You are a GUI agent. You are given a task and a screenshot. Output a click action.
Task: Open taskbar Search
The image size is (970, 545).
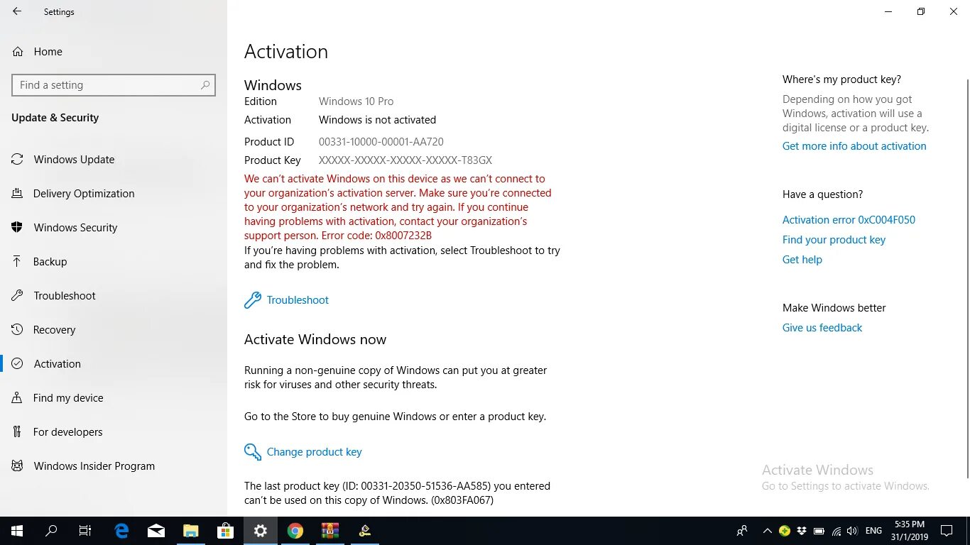(51, 531)
